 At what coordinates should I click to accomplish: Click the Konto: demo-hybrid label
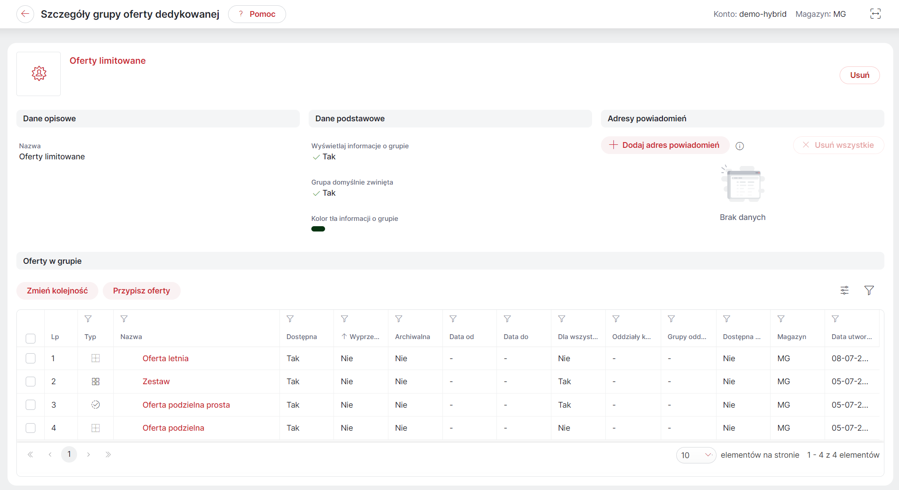pyautogui.click(x=750, y=14)
